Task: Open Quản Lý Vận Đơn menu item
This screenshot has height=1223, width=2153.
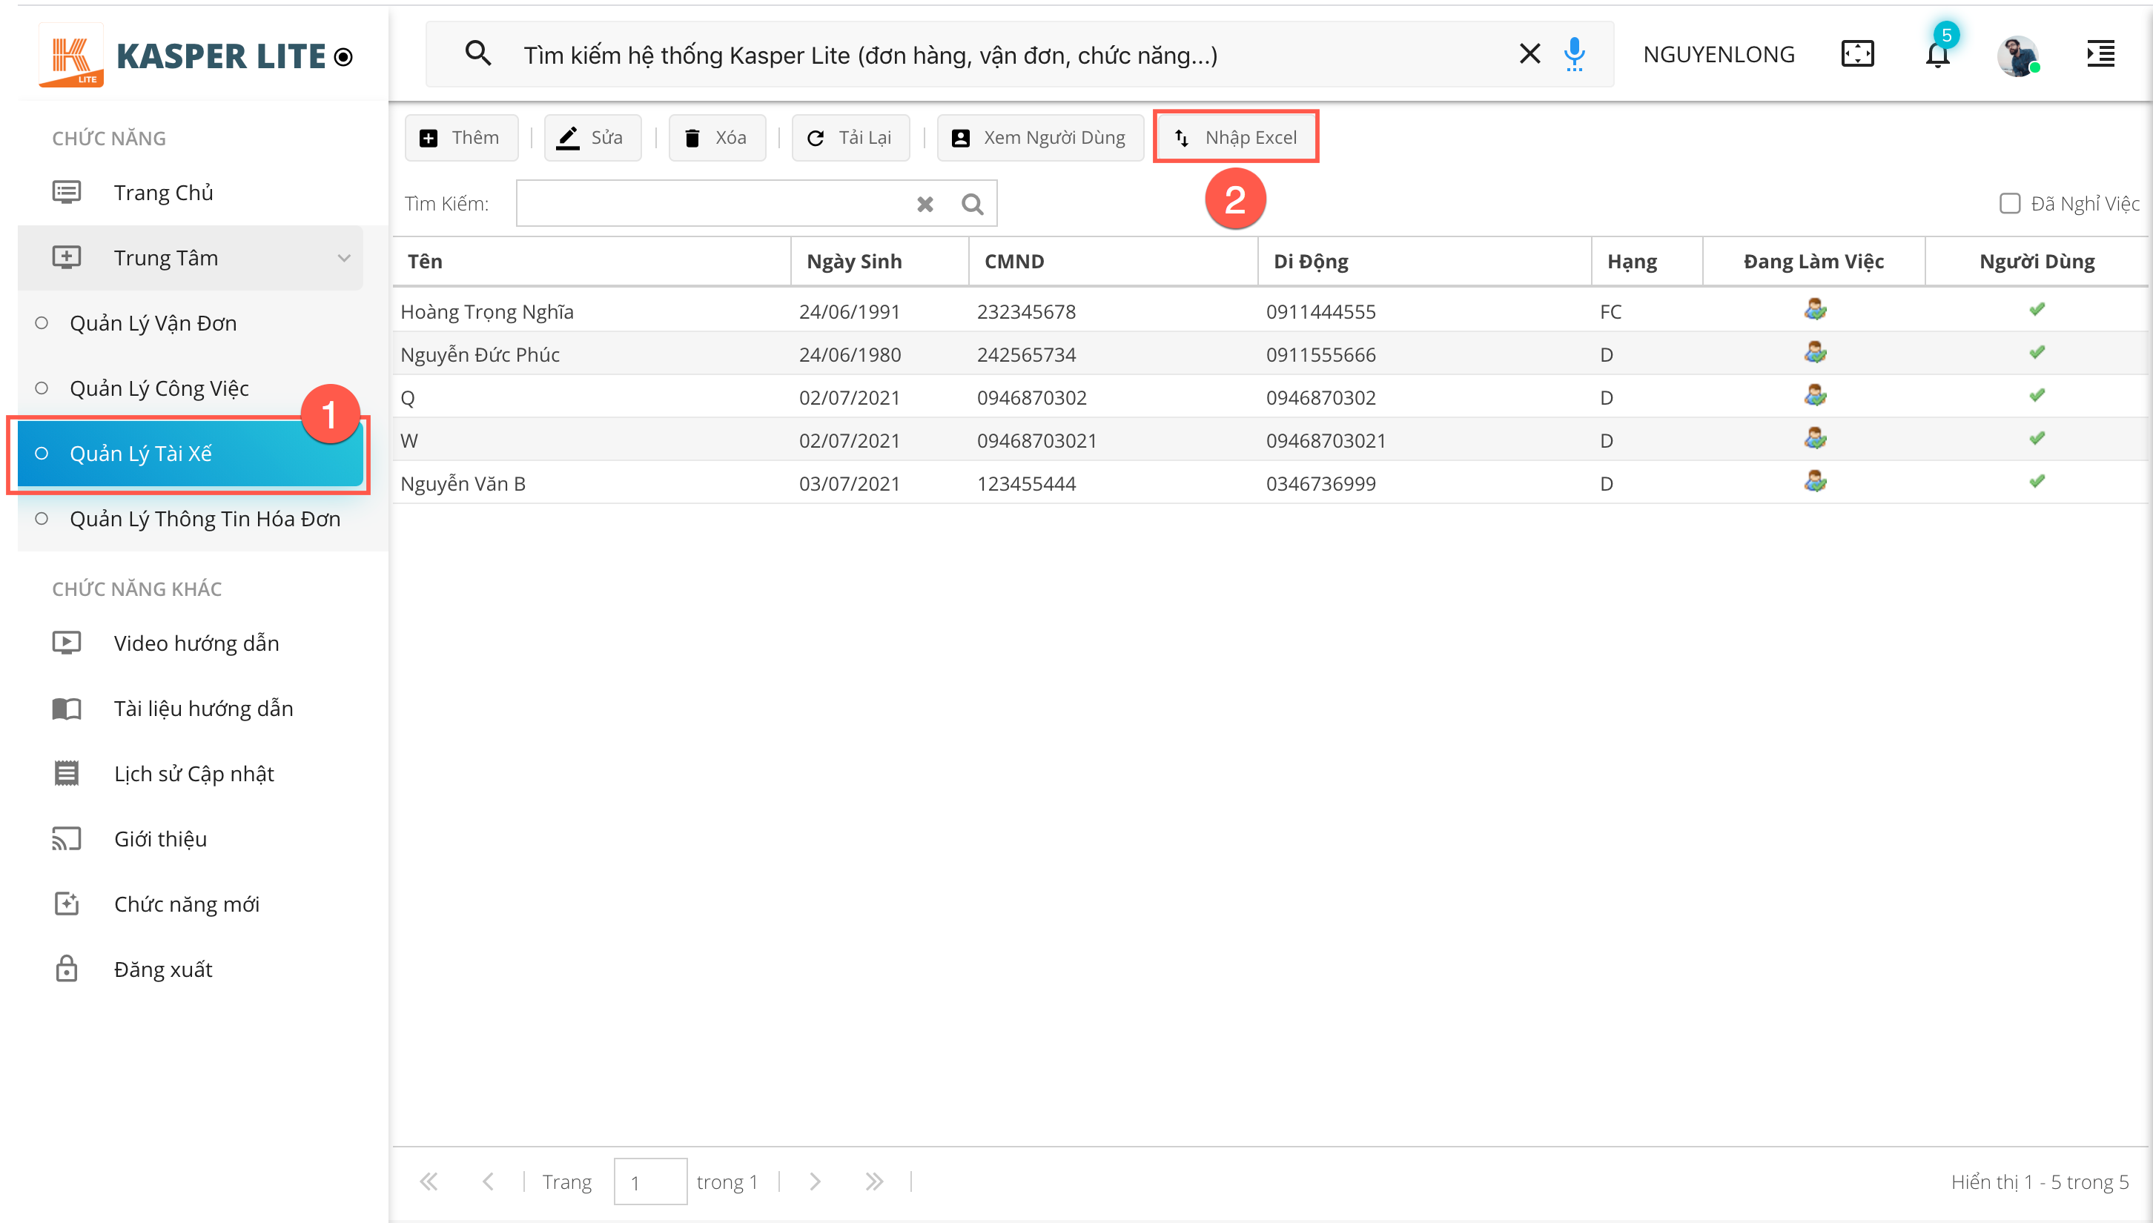Action: point(153,323)
